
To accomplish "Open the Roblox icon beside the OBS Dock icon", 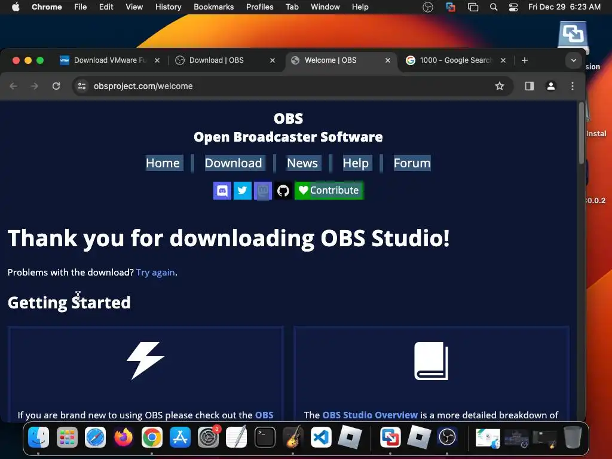I will 419,437.
